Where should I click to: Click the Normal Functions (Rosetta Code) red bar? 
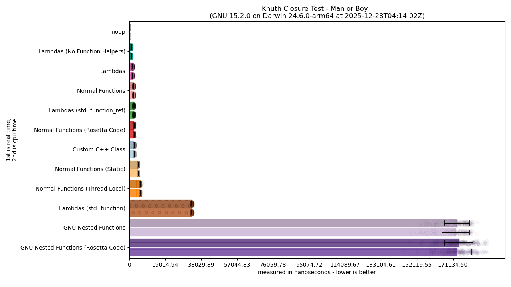[132, 126]
